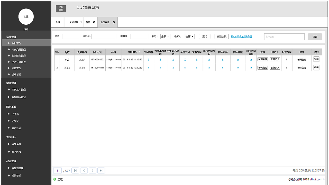Click the 每页 200 条,共 115367 条 summary

point(308,171)
